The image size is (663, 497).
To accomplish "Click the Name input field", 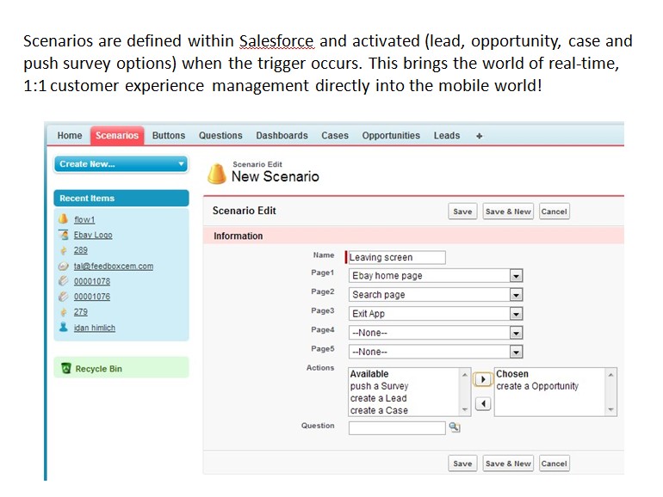I will click(396, 257).
